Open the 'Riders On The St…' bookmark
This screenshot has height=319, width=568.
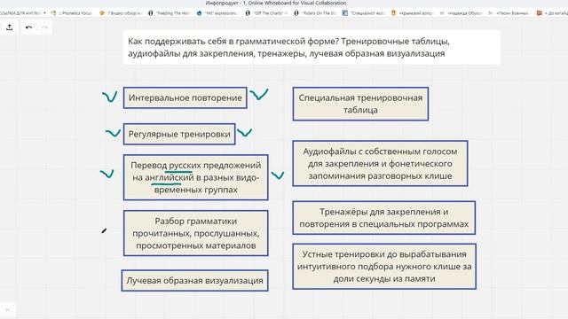pos(315,13)
